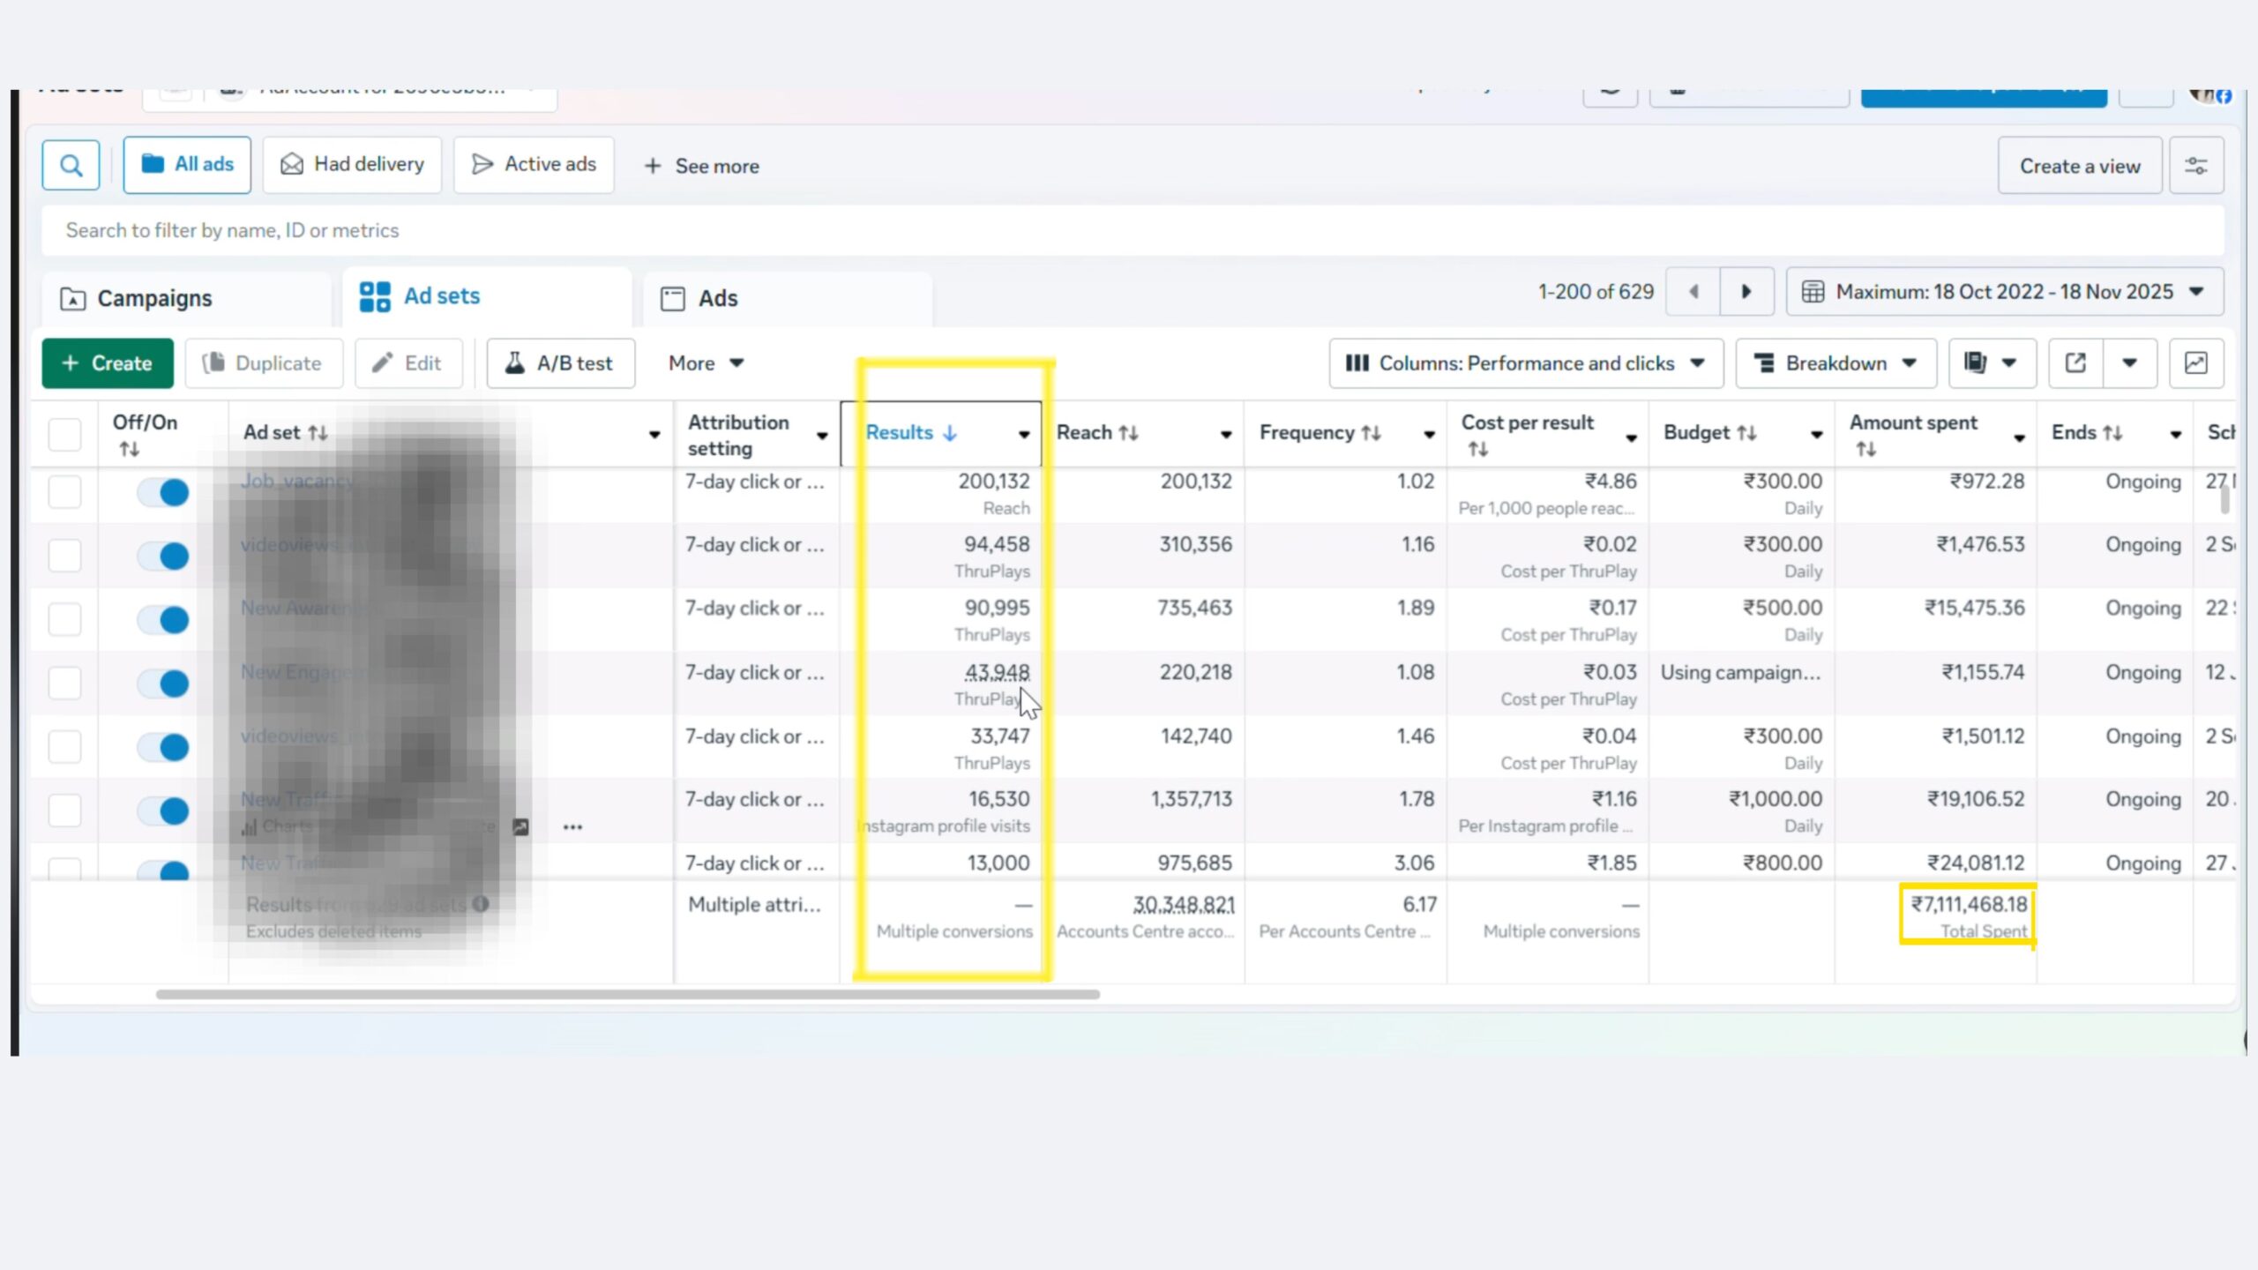Screen dimensions: 2258x1270
Task: Open the Breakdown dropdown
Action: pyautogui.click(x=1836, y=363)
